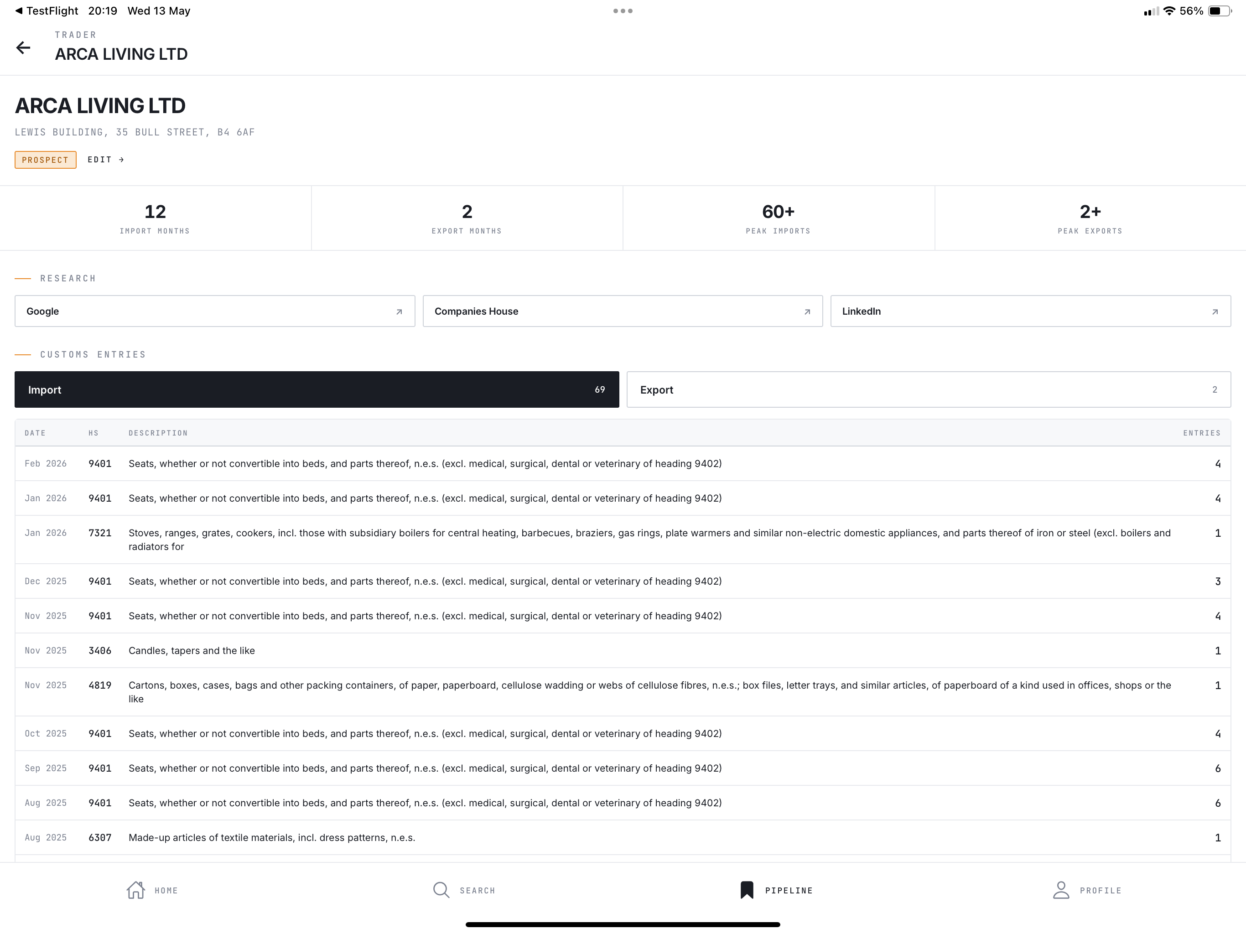Tap the Jan 2026 9401 seats row
Image resolution: width=1246 pixels, height=934 pixels.
(x=623, y=498)
